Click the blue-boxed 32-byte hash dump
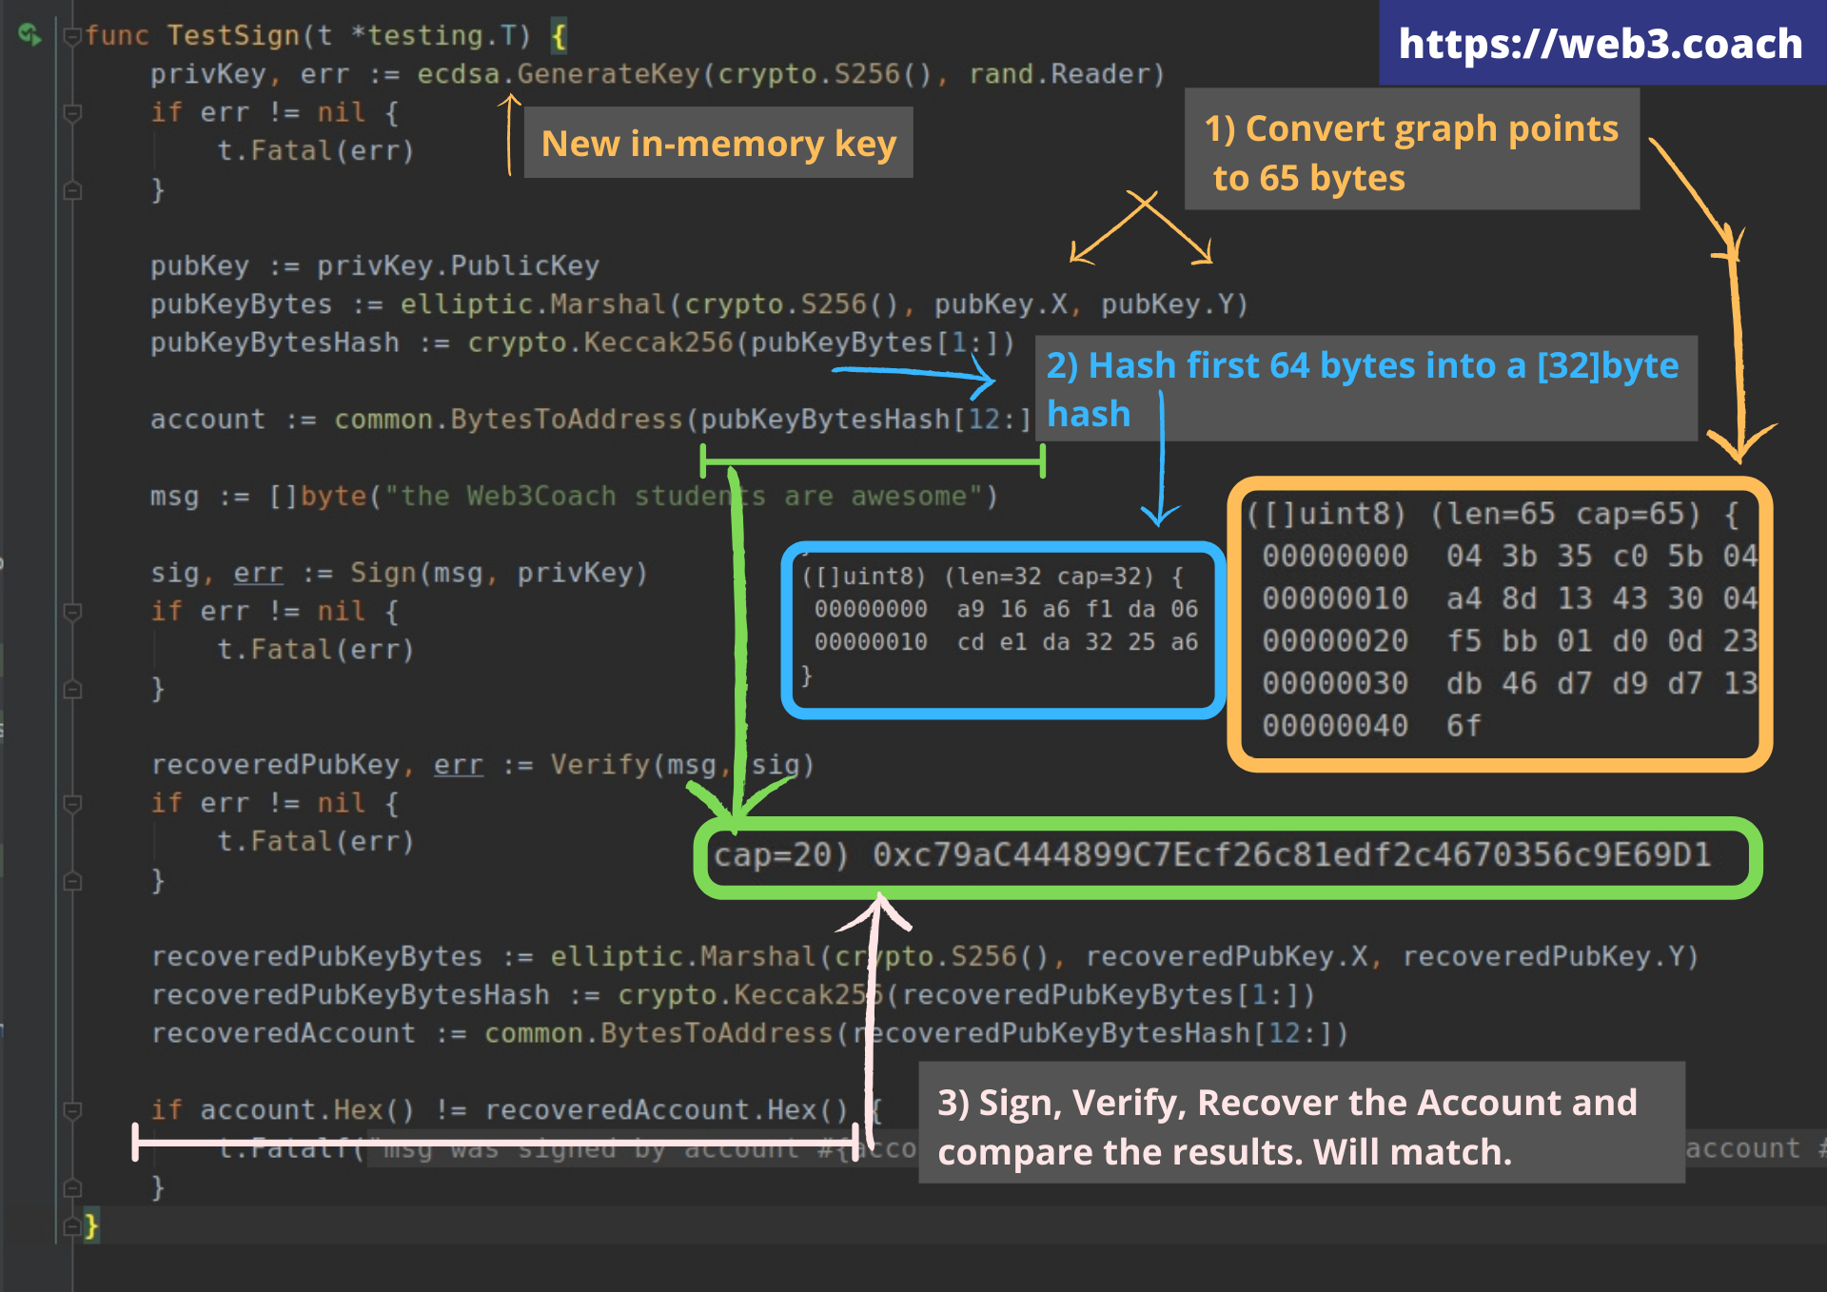Screen dimensions: 1827x1292 [1001, 627]
